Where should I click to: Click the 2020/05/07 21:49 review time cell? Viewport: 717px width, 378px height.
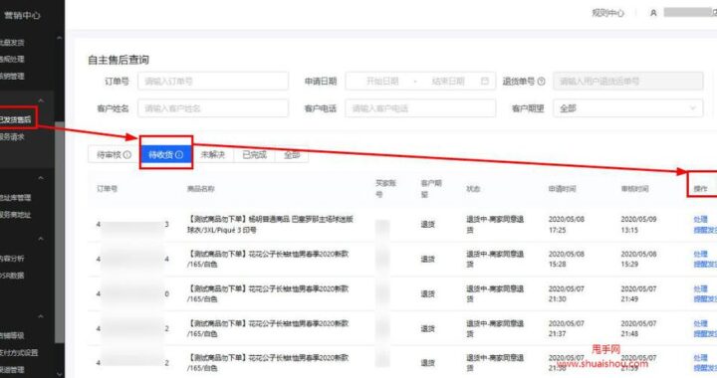638,293
